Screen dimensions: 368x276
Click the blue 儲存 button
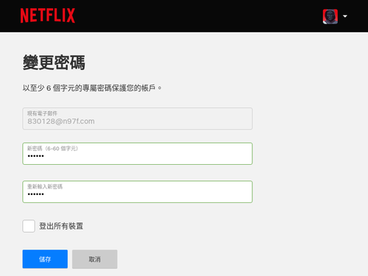click(45, 259)
